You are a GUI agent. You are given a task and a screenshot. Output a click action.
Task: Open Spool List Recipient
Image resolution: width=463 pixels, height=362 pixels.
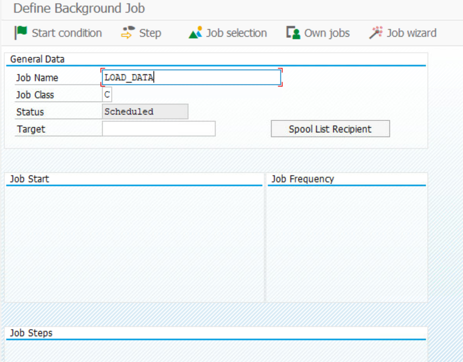coord(331,129)
